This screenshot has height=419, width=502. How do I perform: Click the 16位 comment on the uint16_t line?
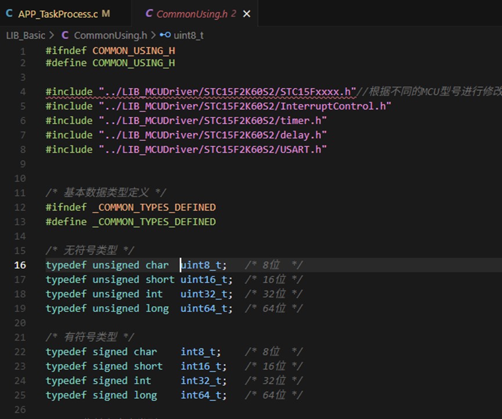pyautogui.click(x=274, y=279)
